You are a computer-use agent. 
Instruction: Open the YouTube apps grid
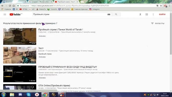point(147,14)
